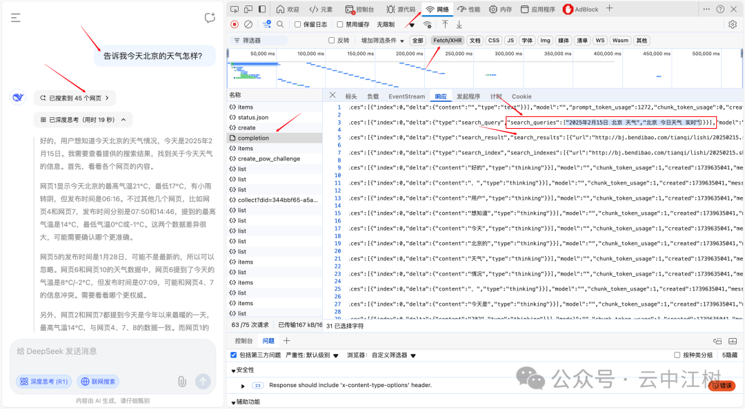Add more tools with the plus icon
Screen dimensions: 745x409
pos(610,8)
